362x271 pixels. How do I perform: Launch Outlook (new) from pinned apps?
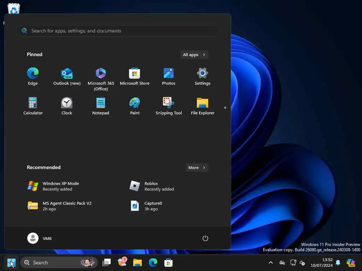(67, 77)
